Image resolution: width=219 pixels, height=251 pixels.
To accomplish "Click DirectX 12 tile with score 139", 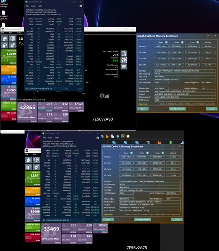I will pos(61,117).
